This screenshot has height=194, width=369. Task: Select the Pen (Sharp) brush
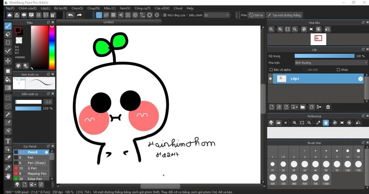(31, 163)
